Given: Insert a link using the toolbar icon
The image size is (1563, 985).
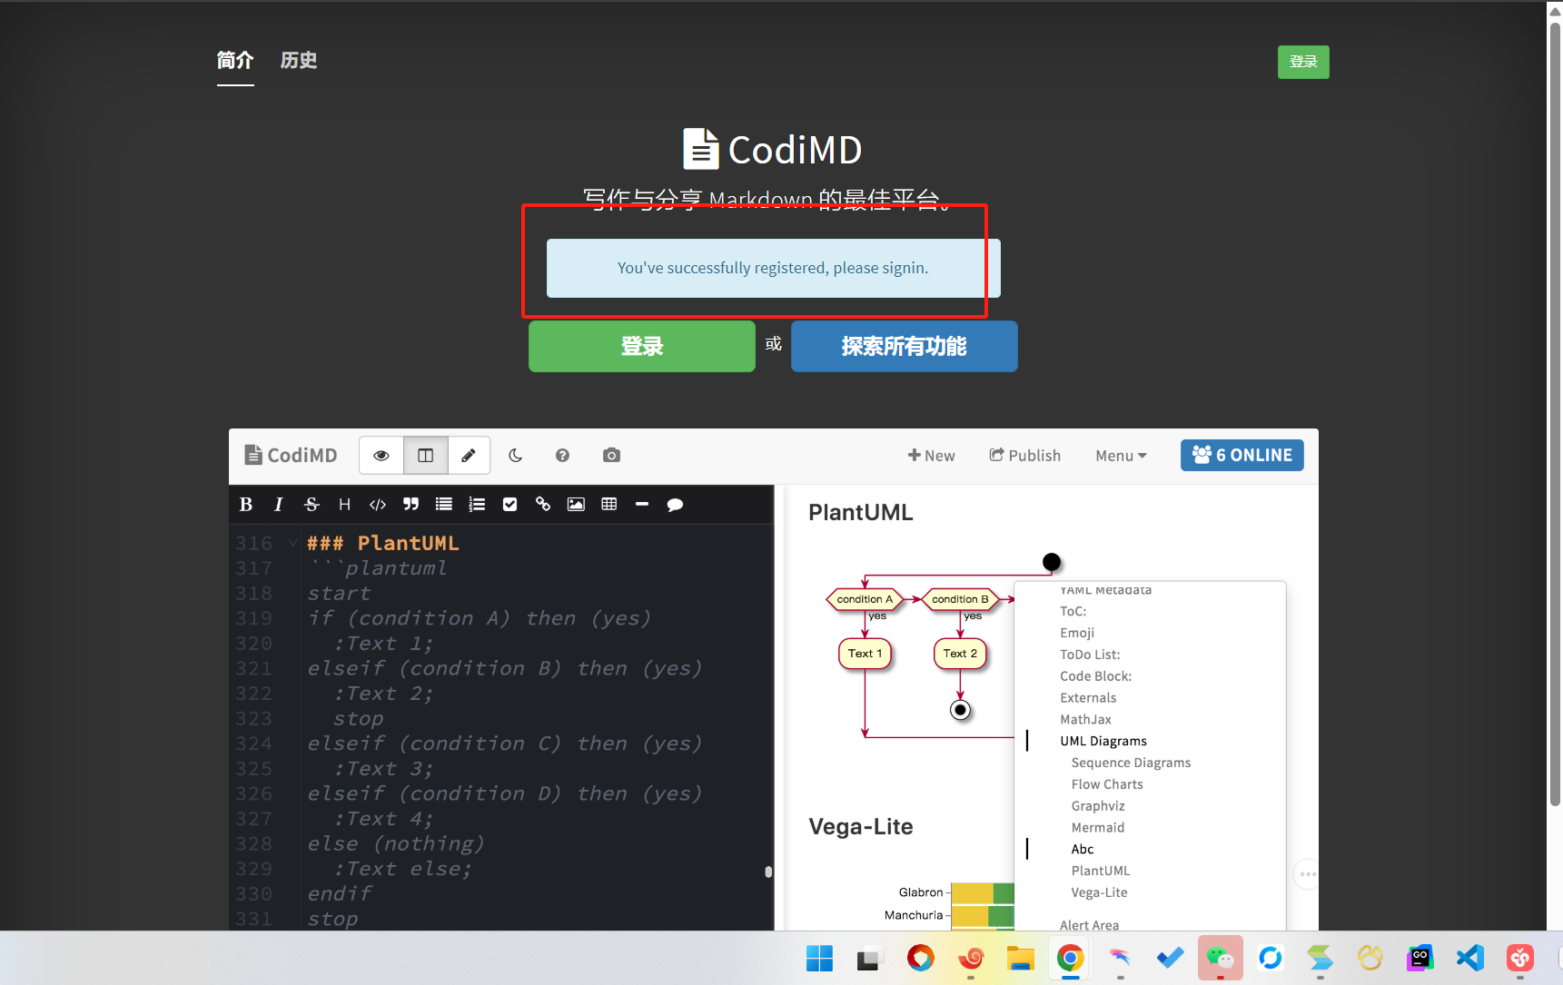Looking at the screenshot, I should (x=543, y=505).
